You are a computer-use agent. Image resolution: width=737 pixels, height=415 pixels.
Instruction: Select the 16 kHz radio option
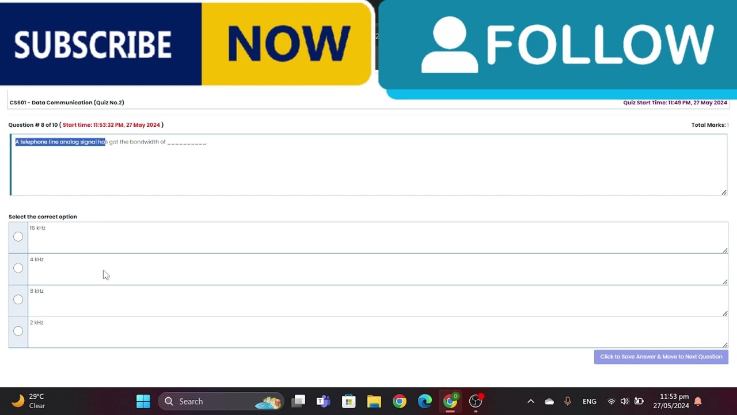click(x=18, y=237)
